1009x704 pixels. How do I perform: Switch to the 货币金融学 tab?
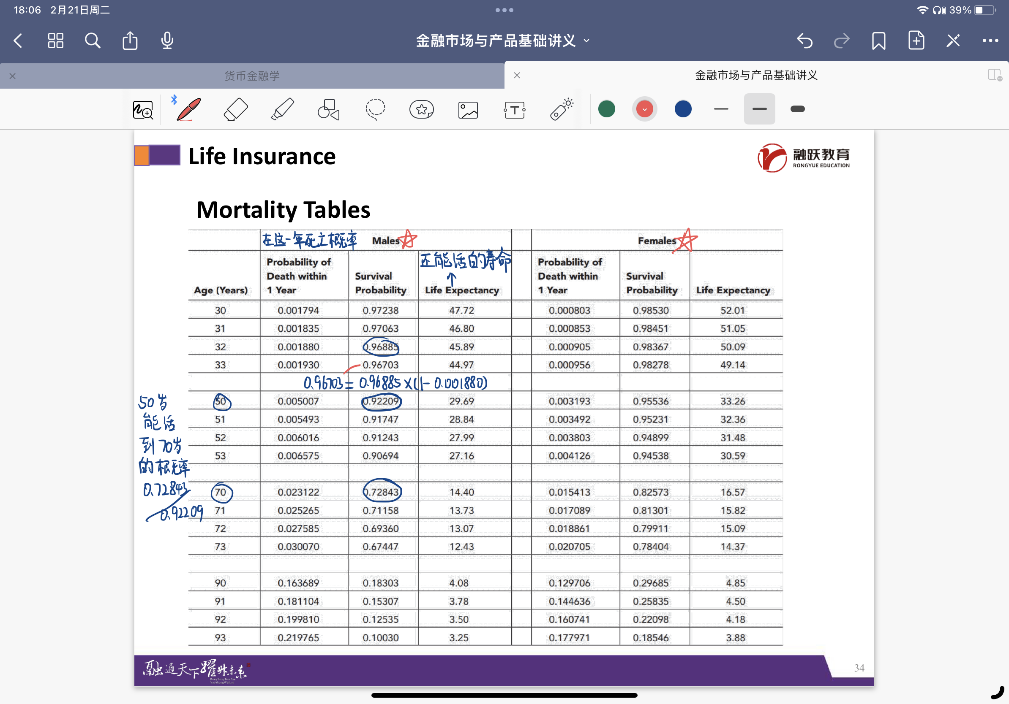tap(252, 76)
